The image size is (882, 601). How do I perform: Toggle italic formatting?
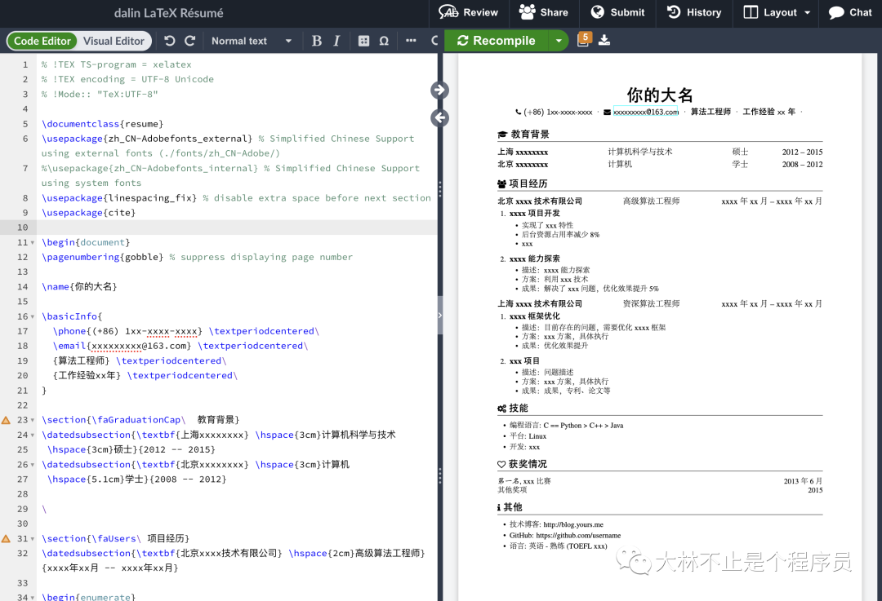point(336,41)
